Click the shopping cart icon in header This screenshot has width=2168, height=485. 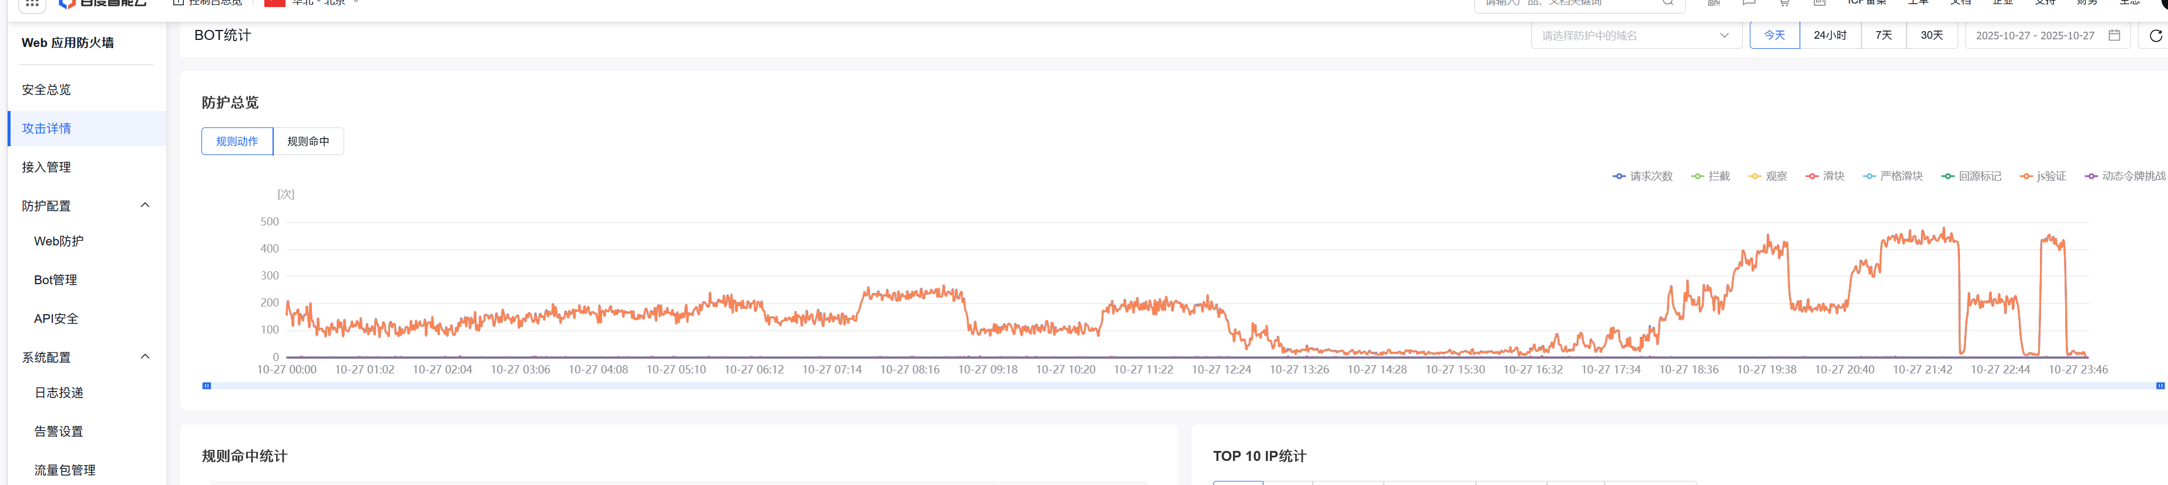click(x=1783, y=4)
